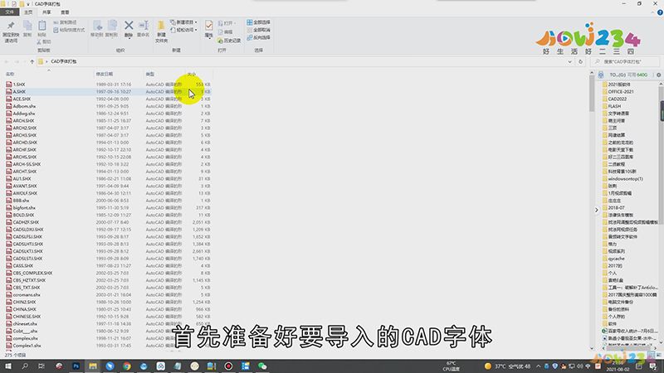
Task: Select the file CHINA.SHX
Action: point(24,309)
